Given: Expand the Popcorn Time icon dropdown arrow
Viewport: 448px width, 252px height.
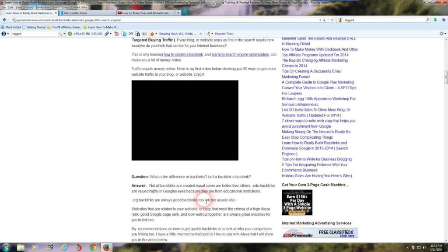Looking at the screenshot, I should 212,34.
